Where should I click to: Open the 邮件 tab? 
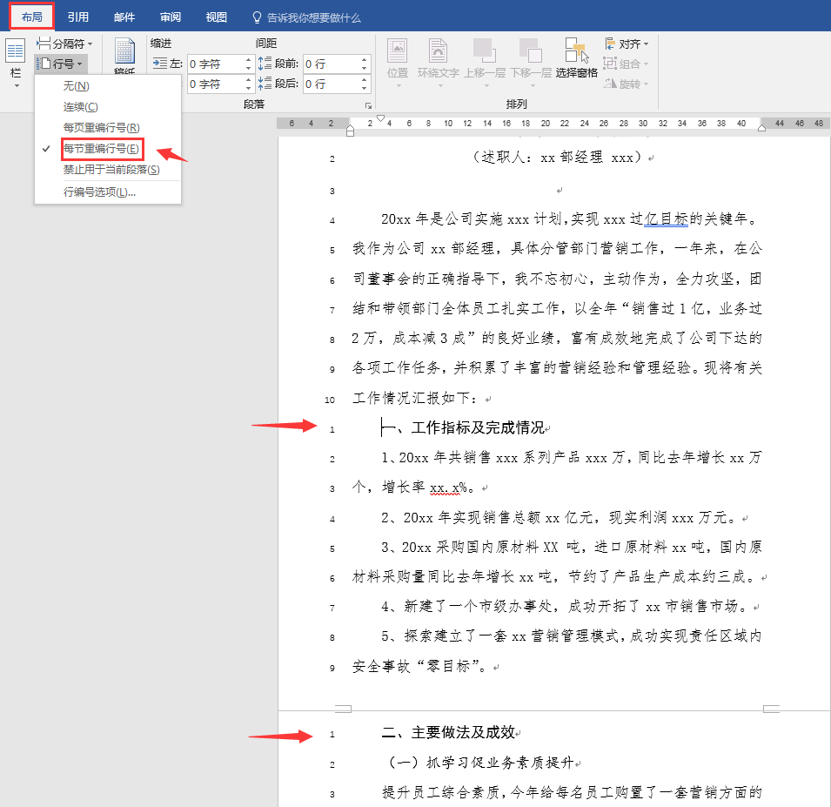tap(124, 17)
